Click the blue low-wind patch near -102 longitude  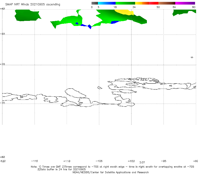coord(115,22)
